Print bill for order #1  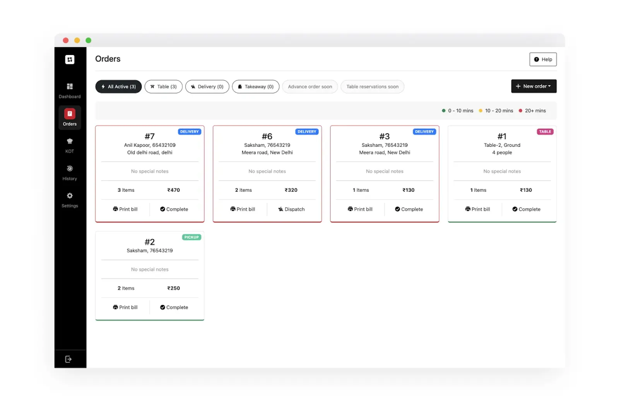click(477, 209)
